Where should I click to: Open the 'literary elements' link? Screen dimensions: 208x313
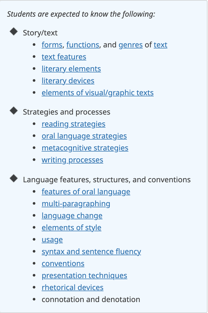click(x=71, y=69)
